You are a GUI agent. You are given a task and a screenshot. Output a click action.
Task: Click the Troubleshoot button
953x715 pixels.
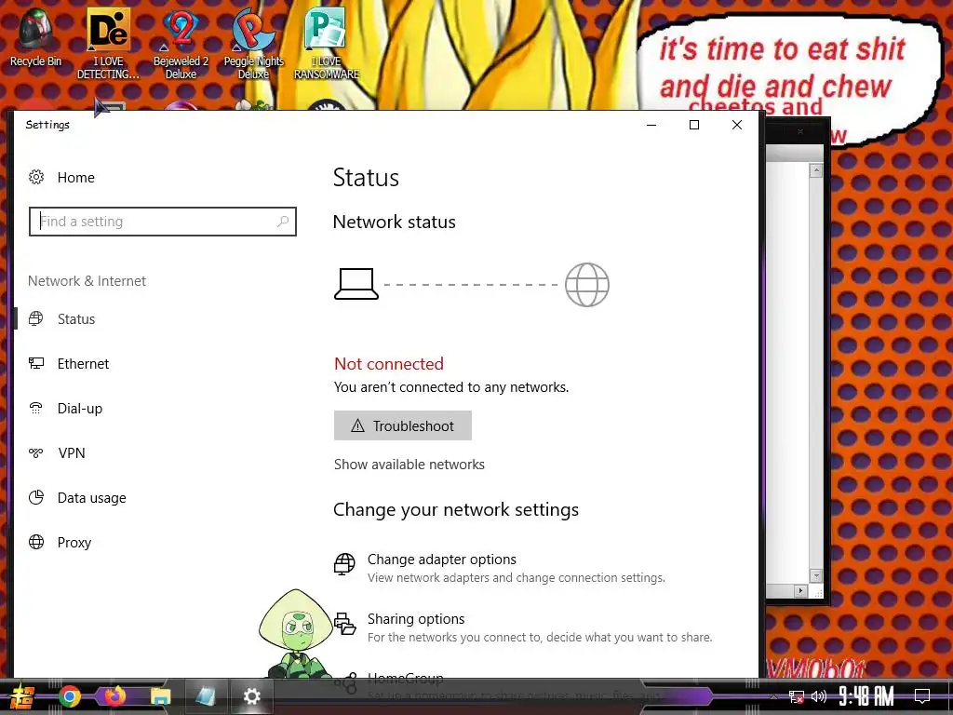click(402, 425)
